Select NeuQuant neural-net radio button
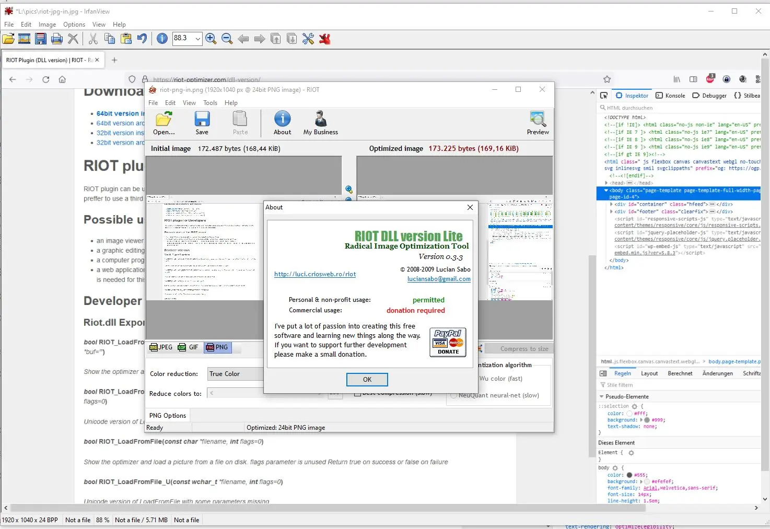 pos(453,395)
